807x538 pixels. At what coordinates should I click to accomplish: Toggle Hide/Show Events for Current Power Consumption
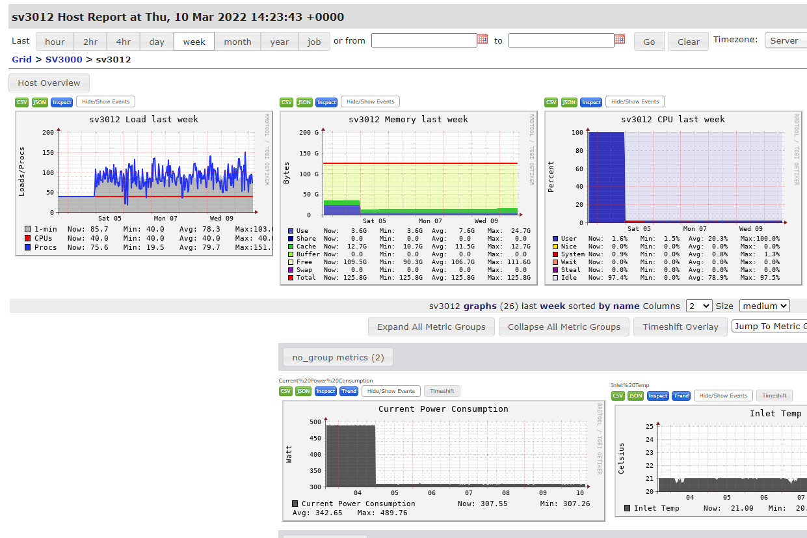(x=390, y=391)
